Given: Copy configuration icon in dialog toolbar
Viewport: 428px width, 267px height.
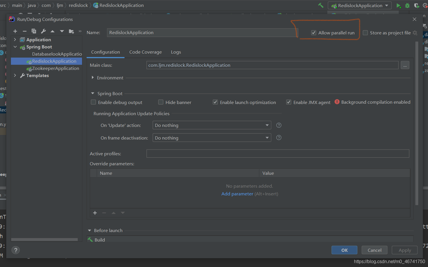Looking at the screenshot, I should (34, 31).
